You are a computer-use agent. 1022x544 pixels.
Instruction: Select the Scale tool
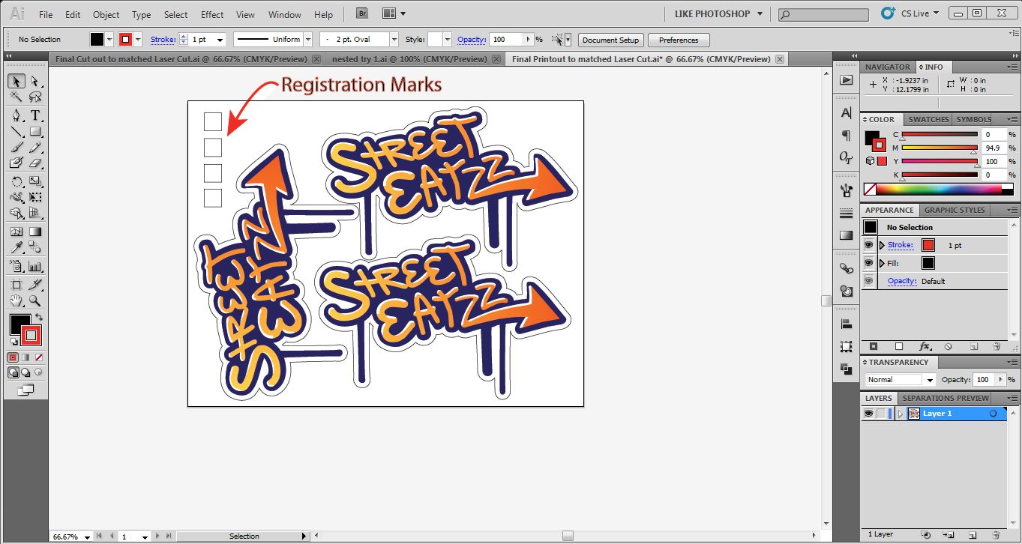coord(34,181)
